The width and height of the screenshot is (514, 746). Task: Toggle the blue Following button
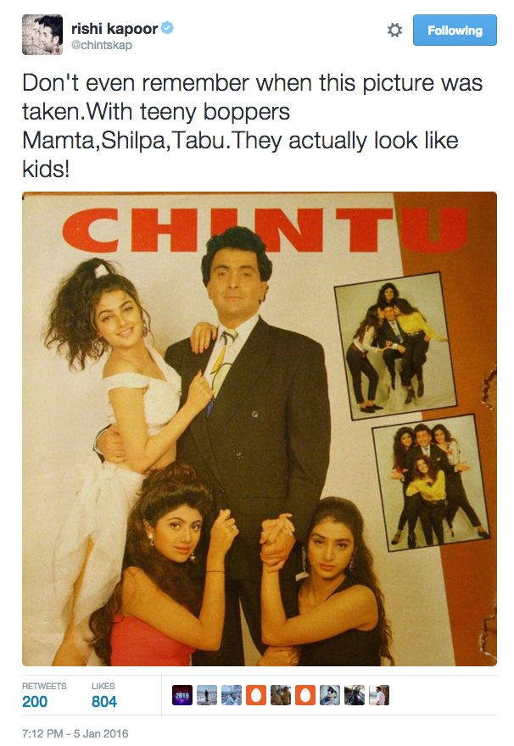455,31
